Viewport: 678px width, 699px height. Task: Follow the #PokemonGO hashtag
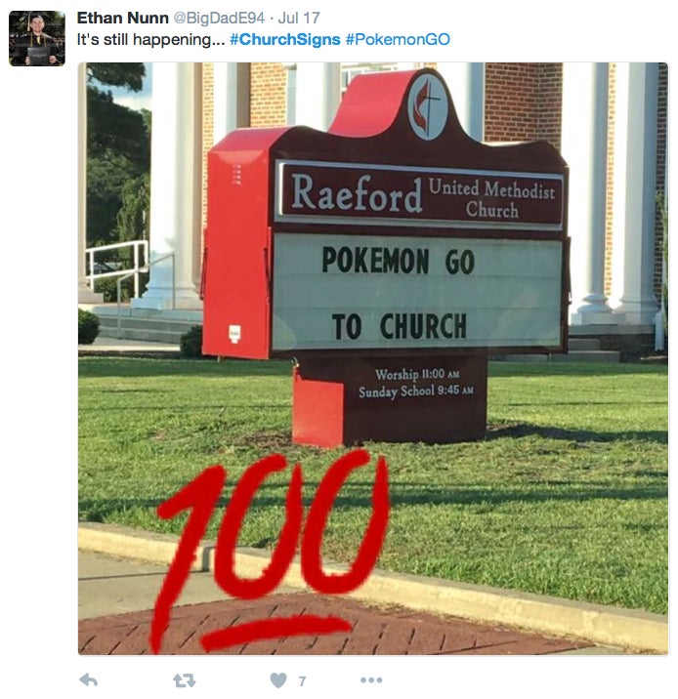[398, 39]
